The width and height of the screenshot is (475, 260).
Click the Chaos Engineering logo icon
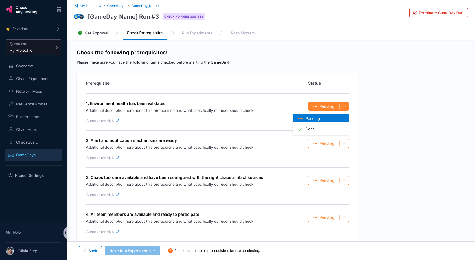pyautogui.click(x=9, y=10)
